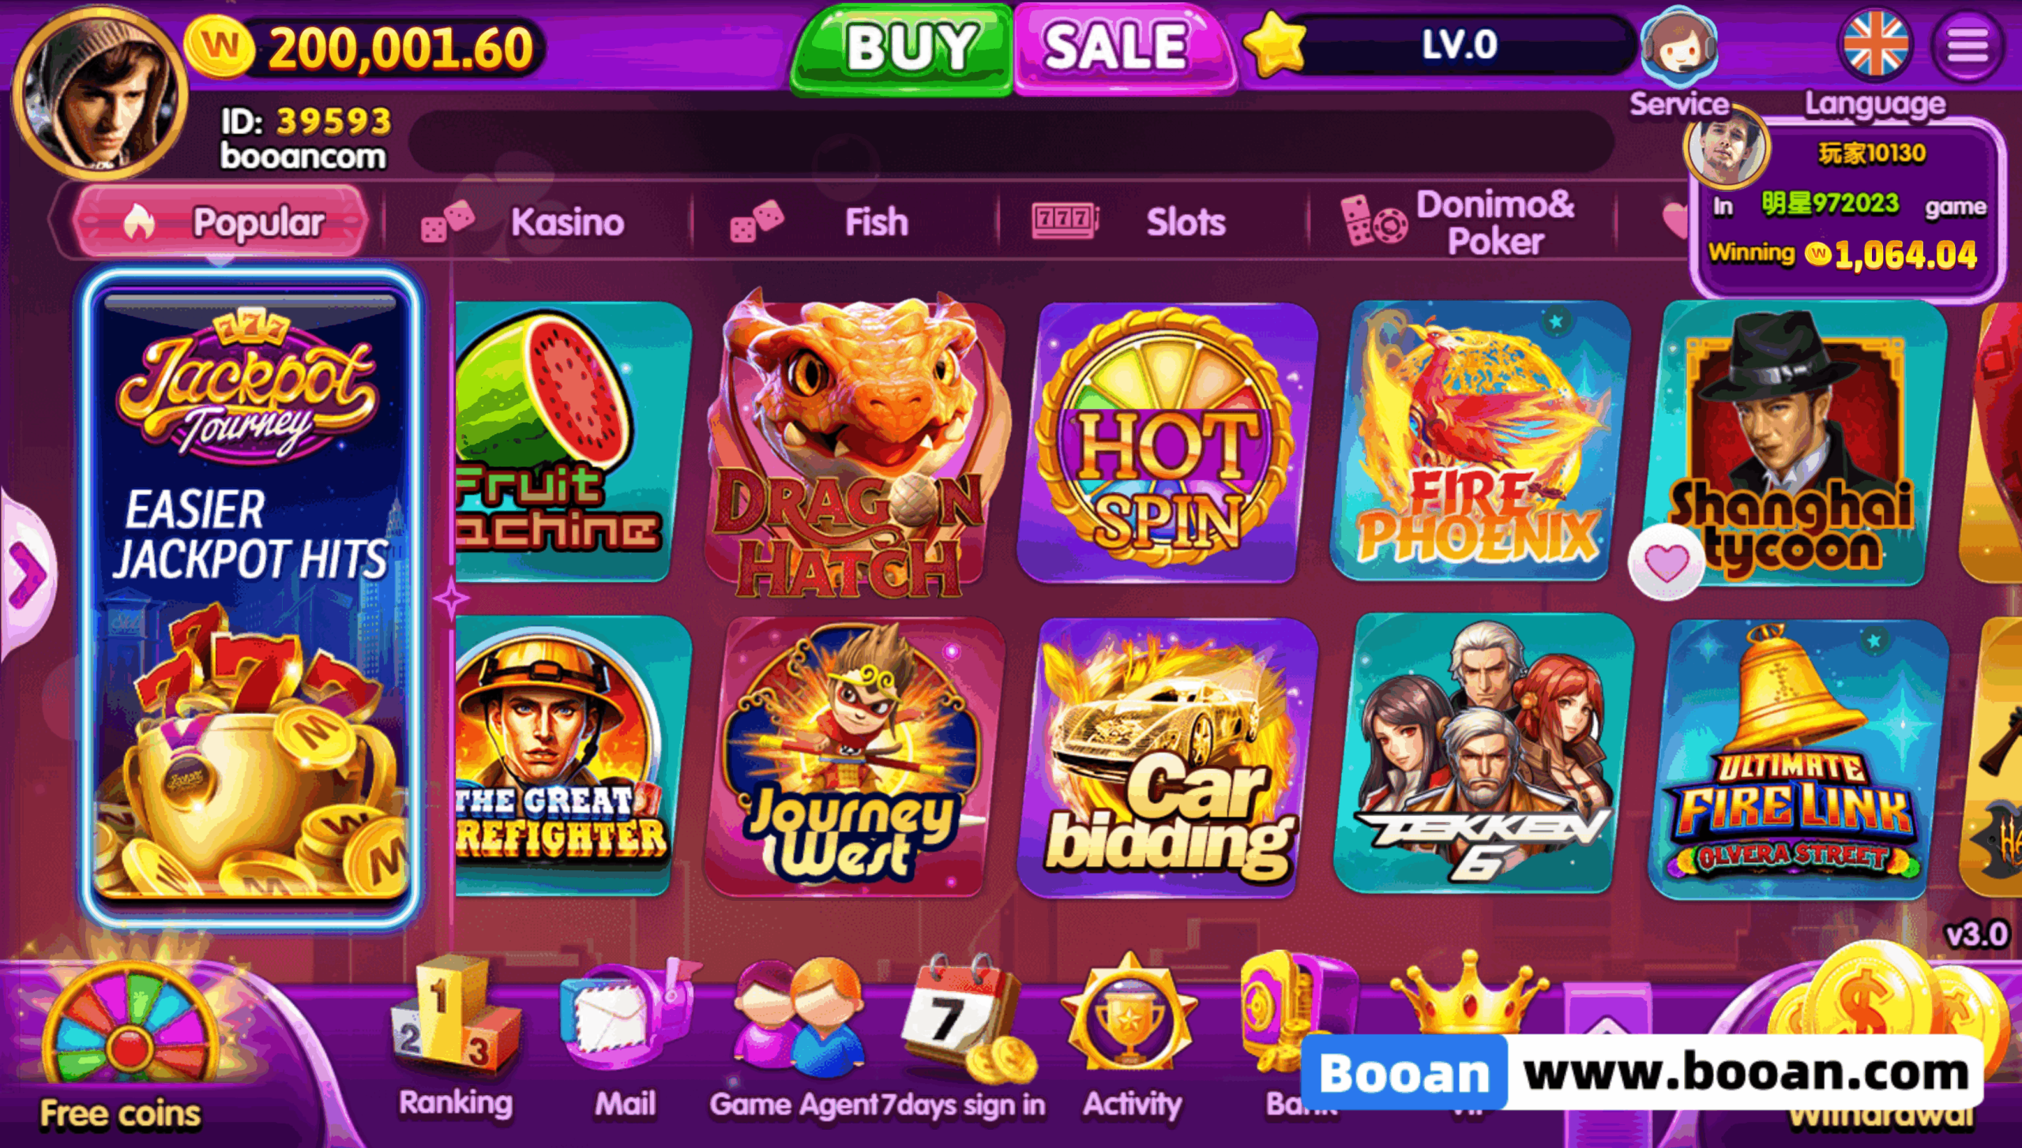Image resolution: width=2022 pixels, height=1148 pixels.
Task: Launch the Hot Spin game tile
Action: [x=1164, y=441]
